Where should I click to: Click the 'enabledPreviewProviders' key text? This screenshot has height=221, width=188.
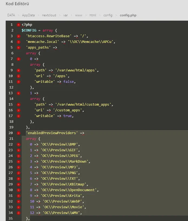coord(52,133)
